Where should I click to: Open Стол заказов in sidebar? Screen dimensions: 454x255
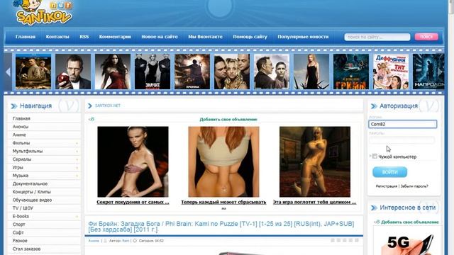tap(26, 249)
